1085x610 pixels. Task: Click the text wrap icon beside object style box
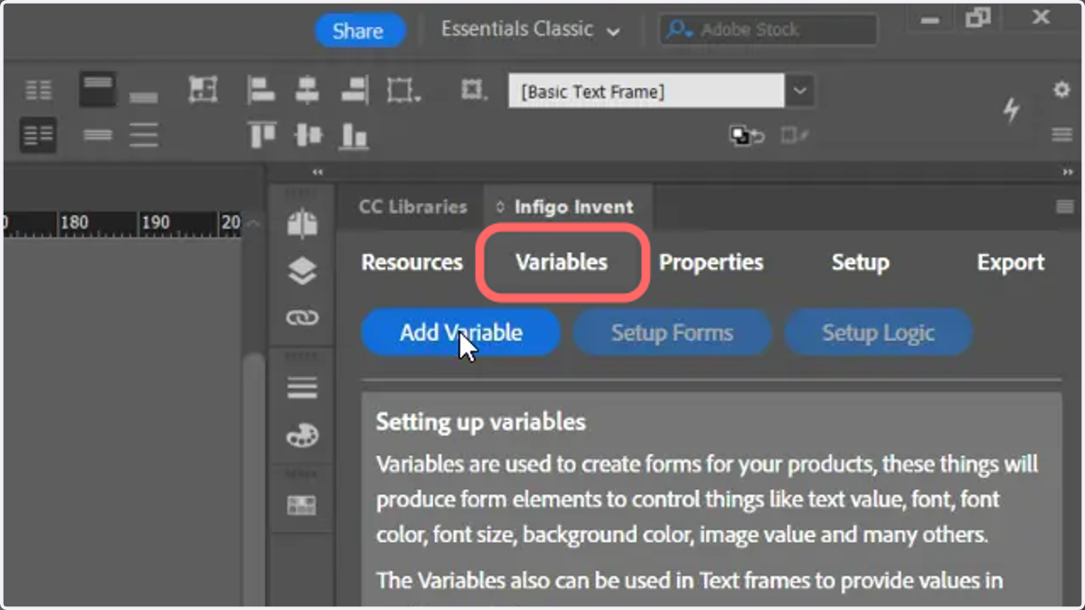coord(474,90)
